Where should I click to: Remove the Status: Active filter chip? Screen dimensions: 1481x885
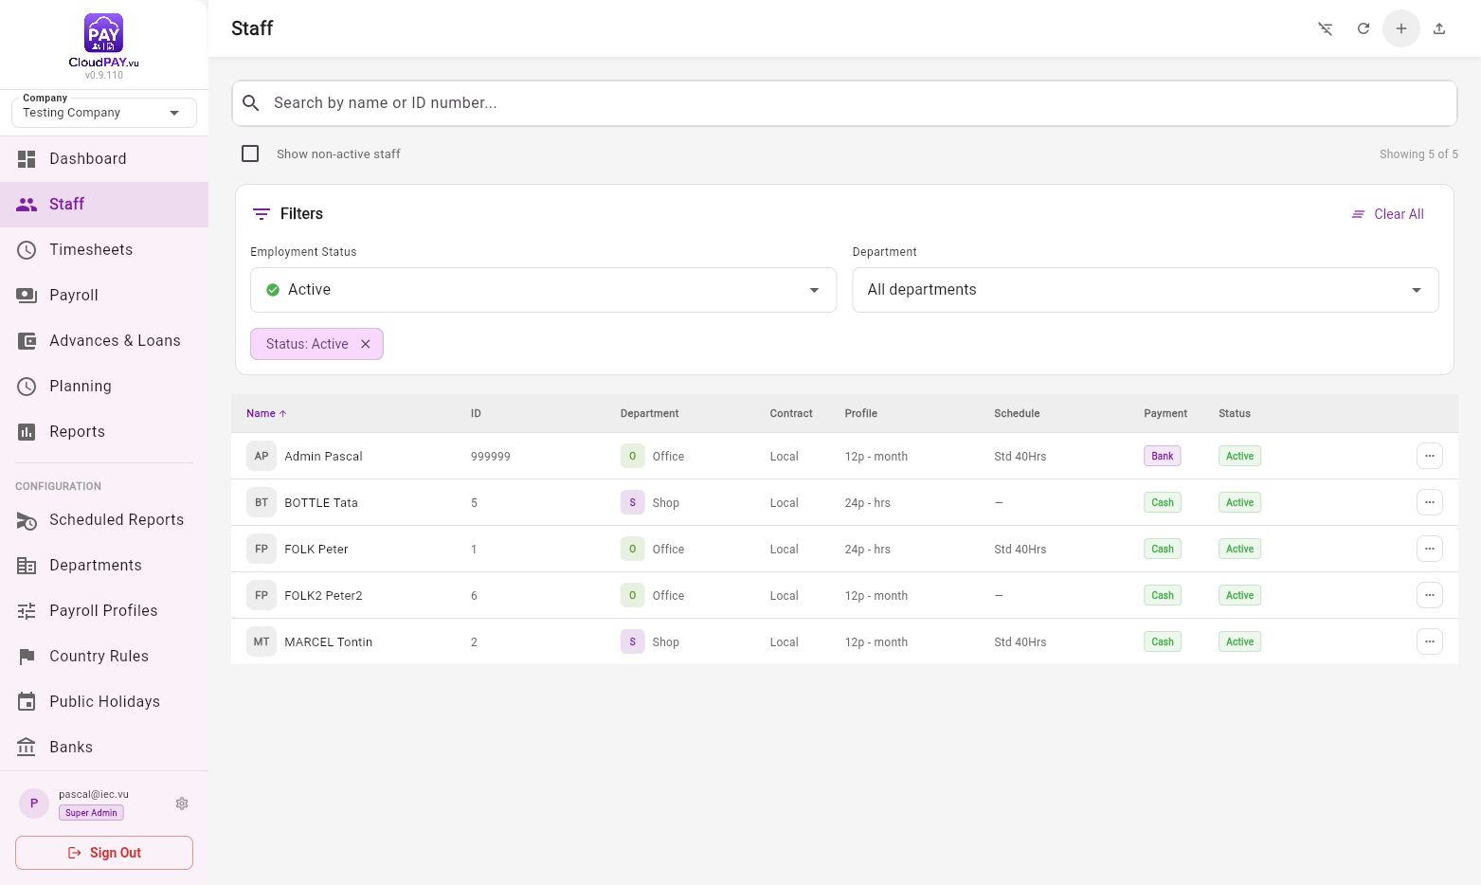pos(366,344)
